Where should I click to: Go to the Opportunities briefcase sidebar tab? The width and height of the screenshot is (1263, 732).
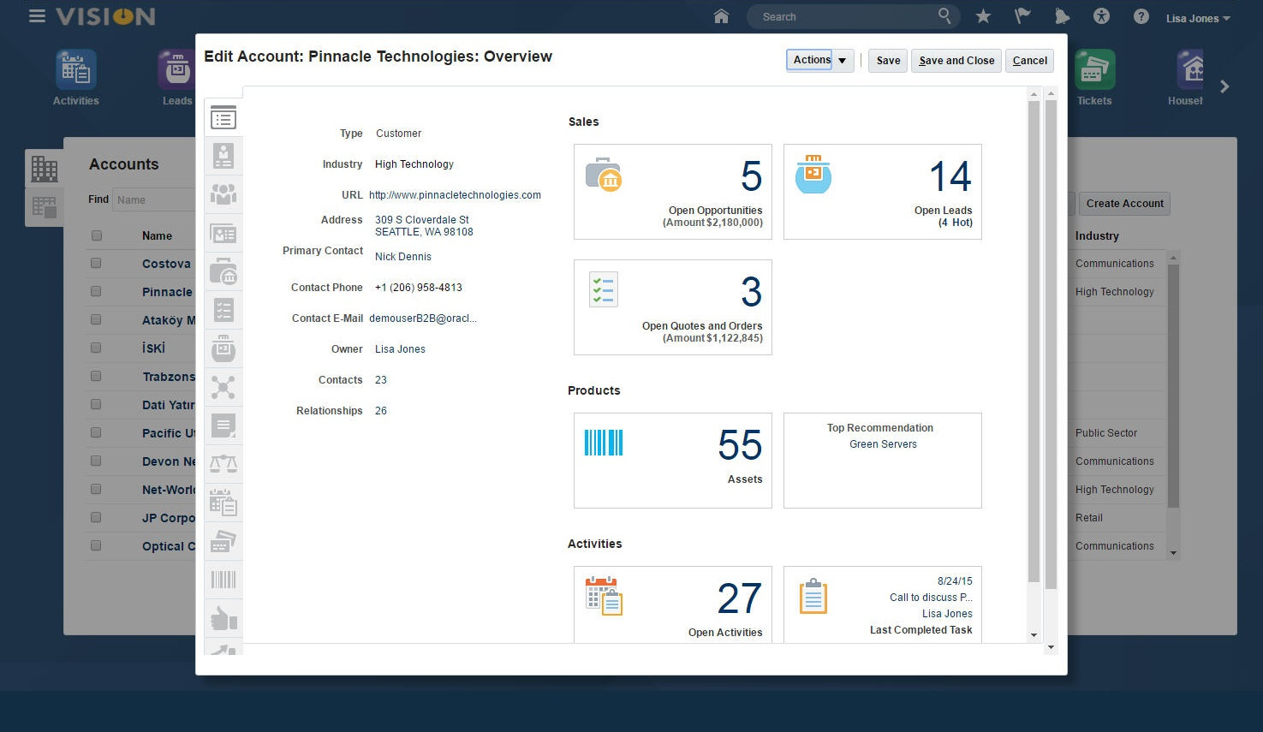tap(223, 271)
